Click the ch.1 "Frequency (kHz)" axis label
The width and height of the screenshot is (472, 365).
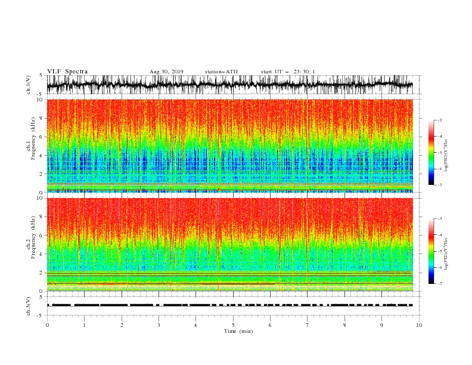(33, 139)
